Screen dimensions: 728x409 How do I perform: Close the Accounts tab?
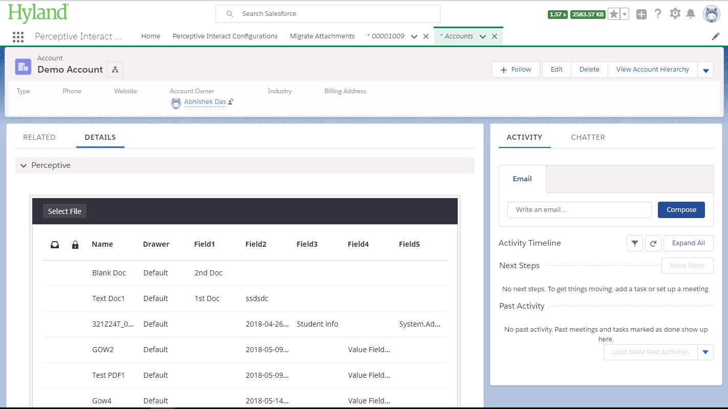point(495,36)
